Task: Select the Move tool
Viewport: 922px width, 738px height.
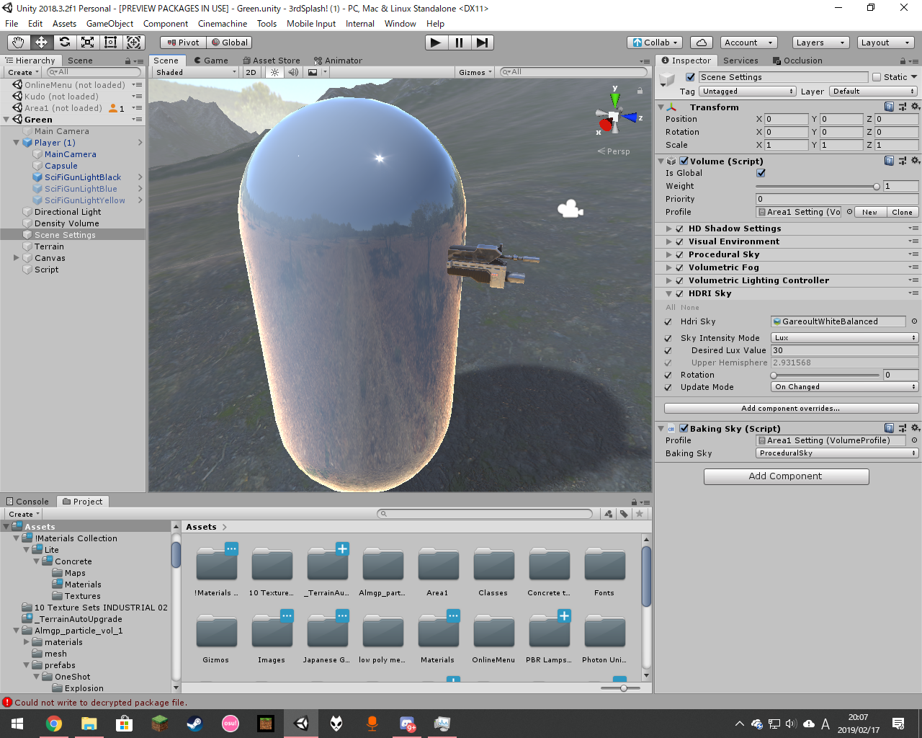Action: 41,43
